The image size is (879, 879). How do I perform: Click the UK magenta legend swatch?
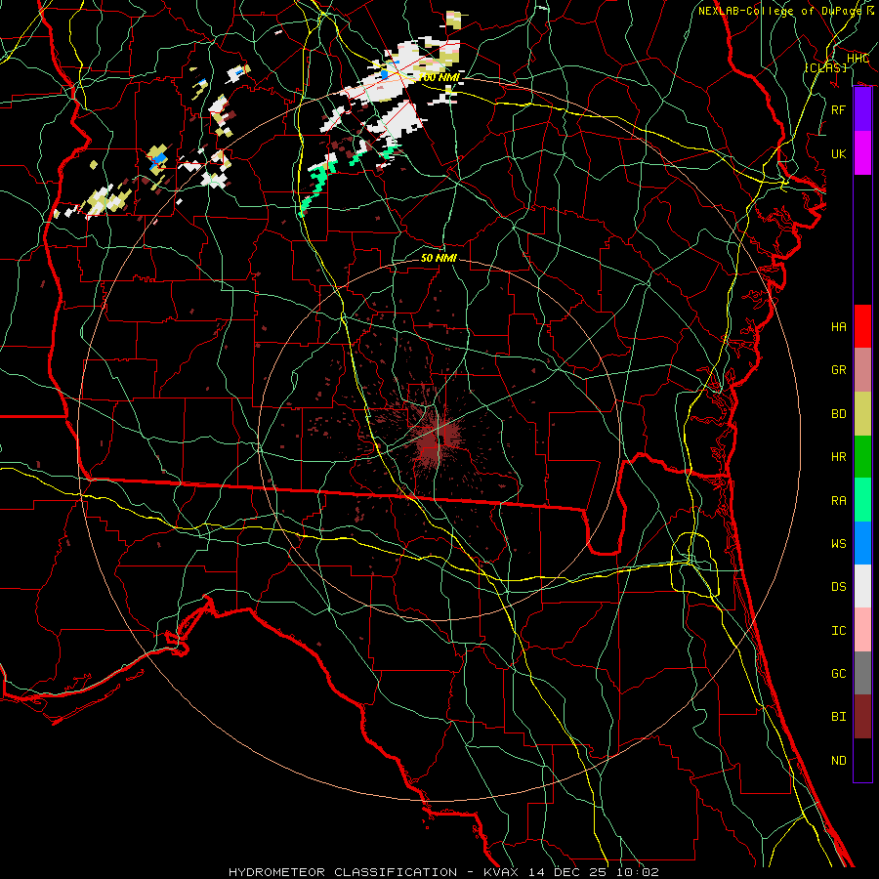click(x=862, y=153)
